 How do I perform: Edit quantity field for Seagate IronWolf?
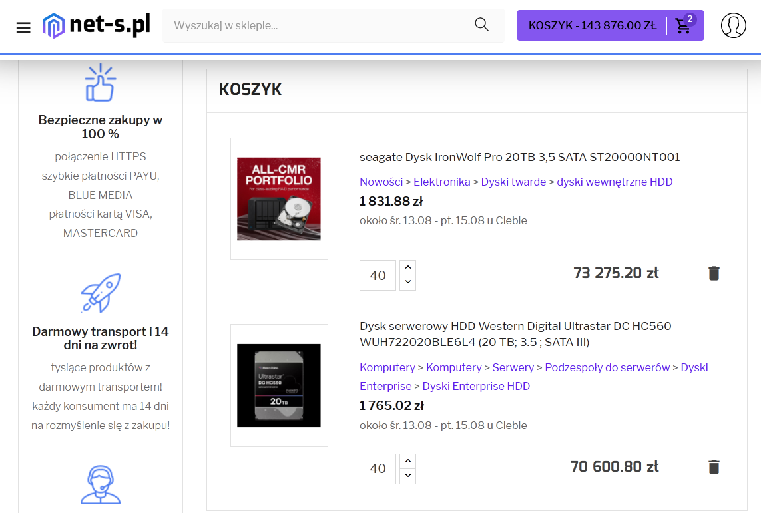click(x=378, y=275)
